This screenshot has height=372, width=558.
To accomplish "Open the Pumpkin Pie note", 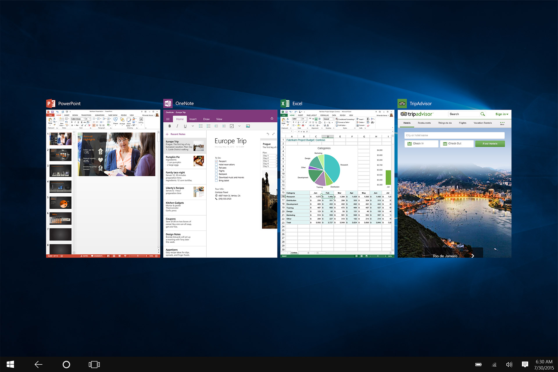I will [x=185, y=161].
